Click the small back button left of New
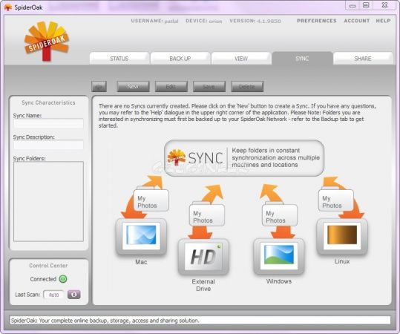400x334 pixels. (99, 87)
